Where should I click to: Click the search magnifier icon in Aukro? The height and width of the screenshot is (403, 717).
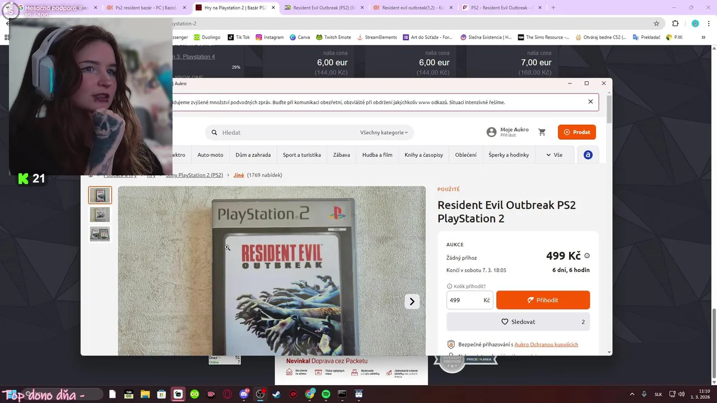click(214, 133)
